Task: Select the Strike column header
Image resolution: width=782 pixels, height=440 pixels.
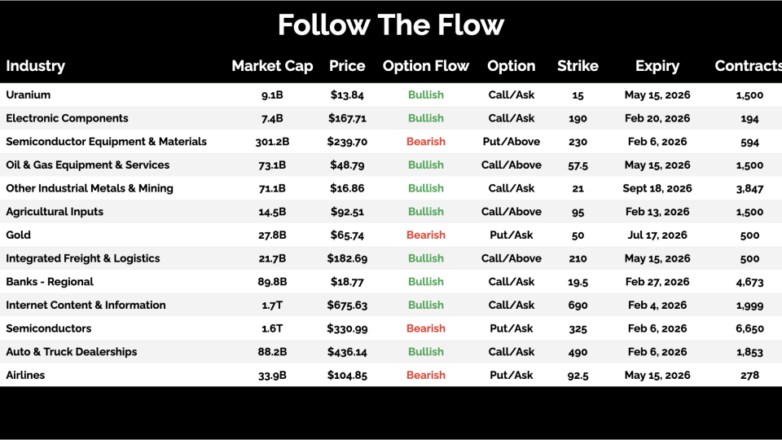Action: click(578, 66)
